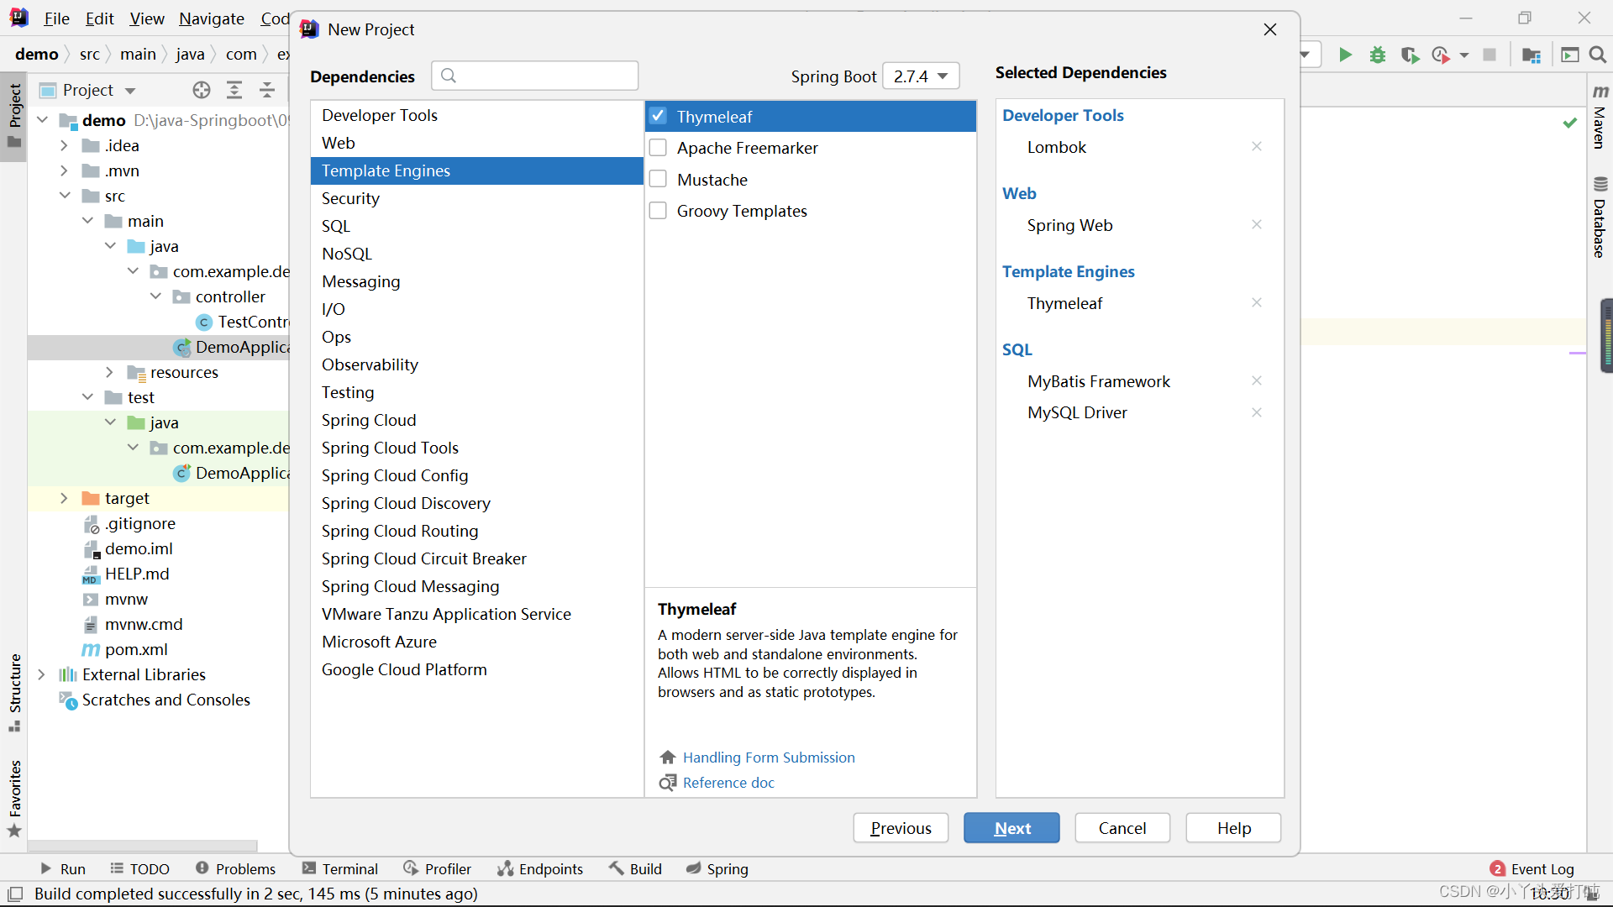Click Expand All icon in Project panel

(234, 90)
